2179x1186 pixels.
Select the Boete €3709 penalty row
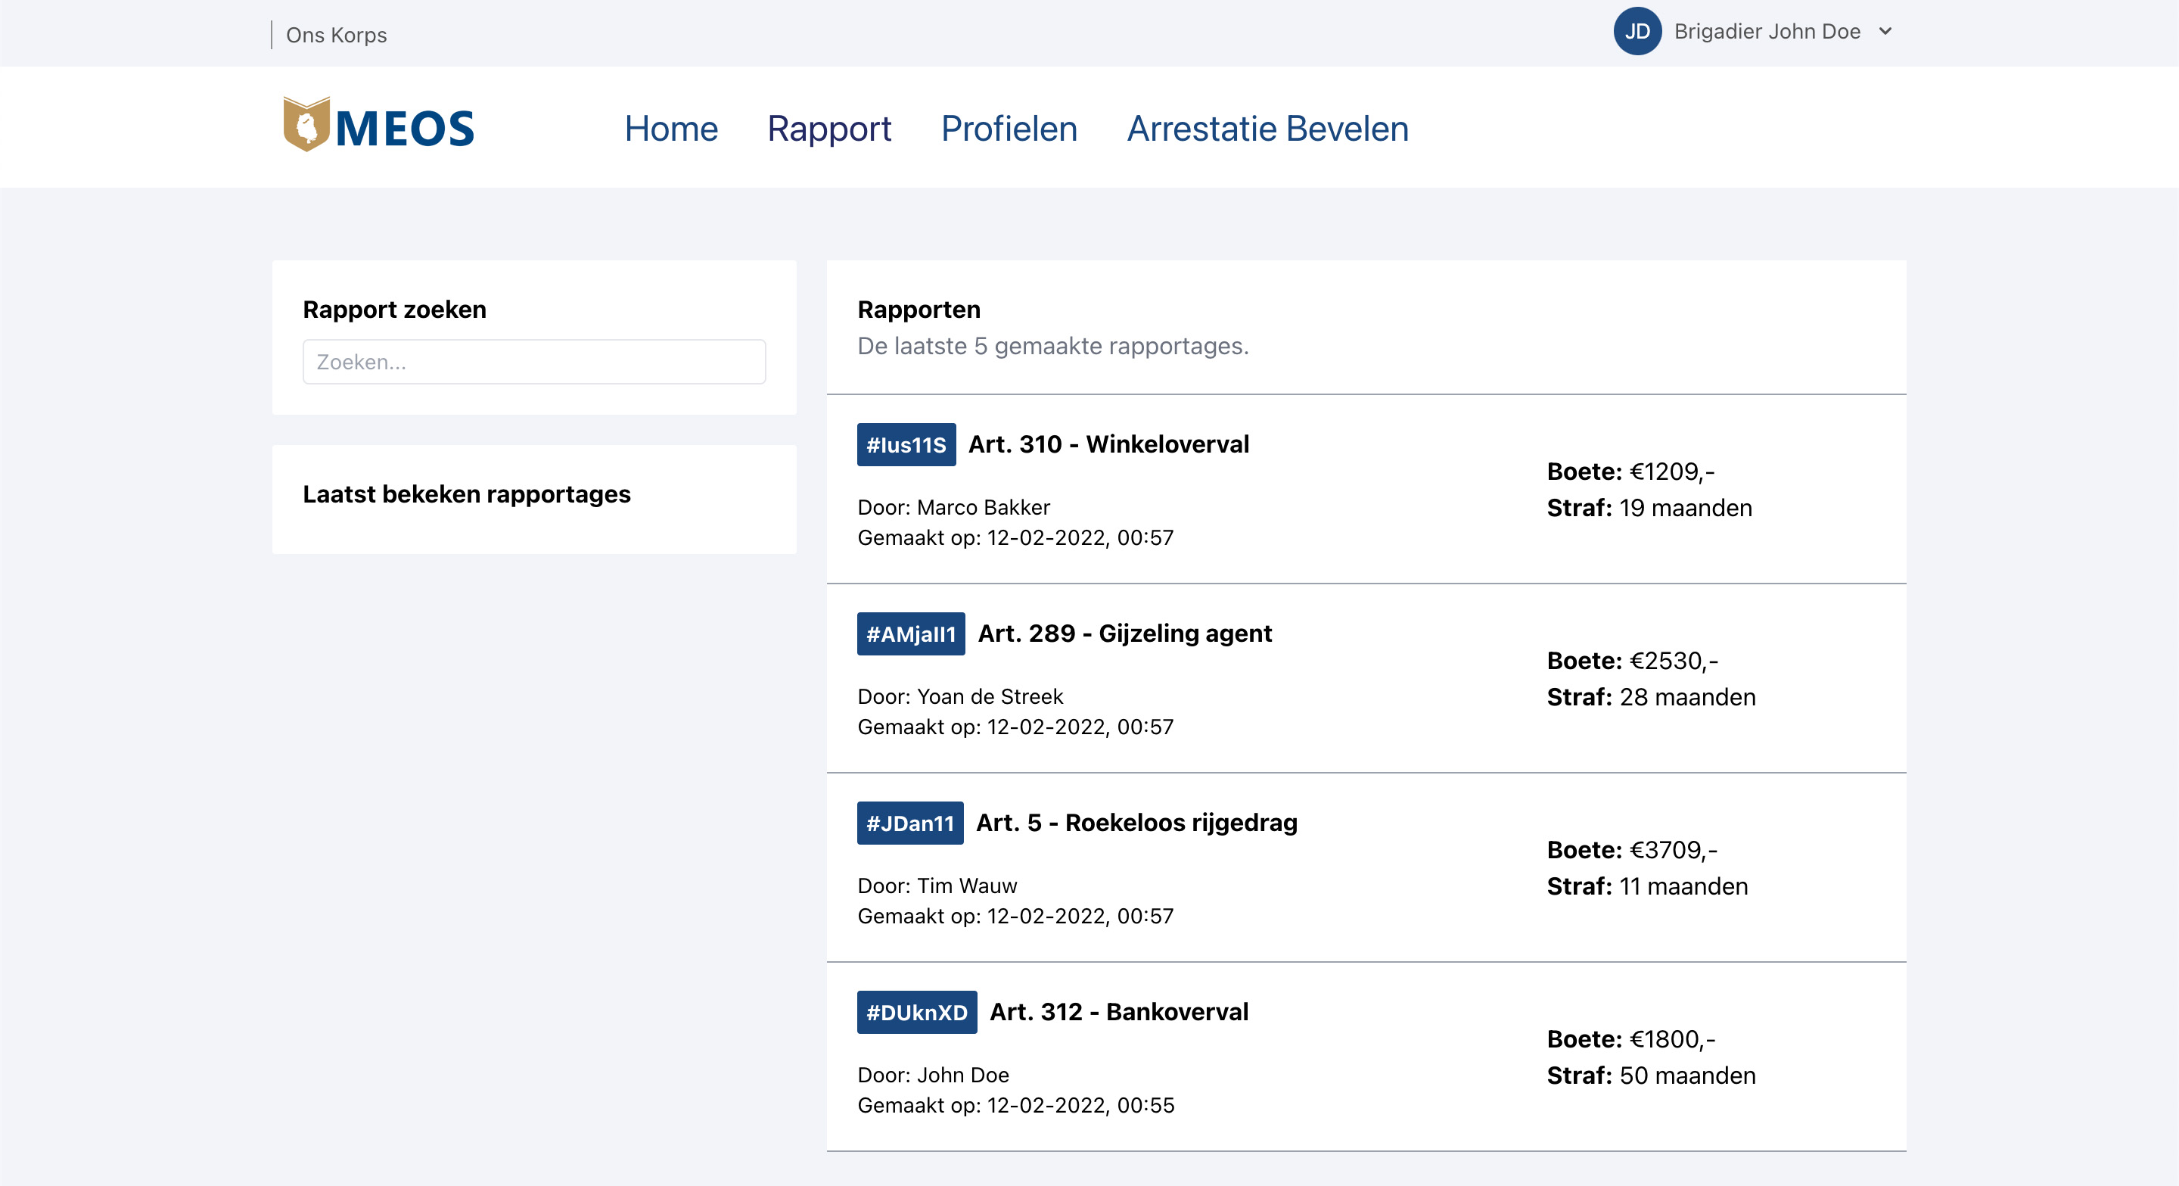pos(1631,850)
